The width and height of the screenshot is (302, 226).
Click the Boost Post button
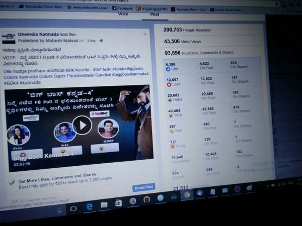pos(143,187)
